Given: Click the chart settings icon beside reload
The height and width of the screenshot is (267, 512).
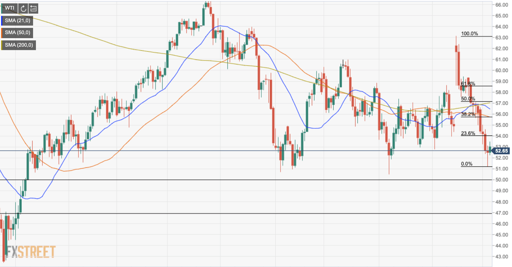Looking at the screenshot, I should [33, 8].
